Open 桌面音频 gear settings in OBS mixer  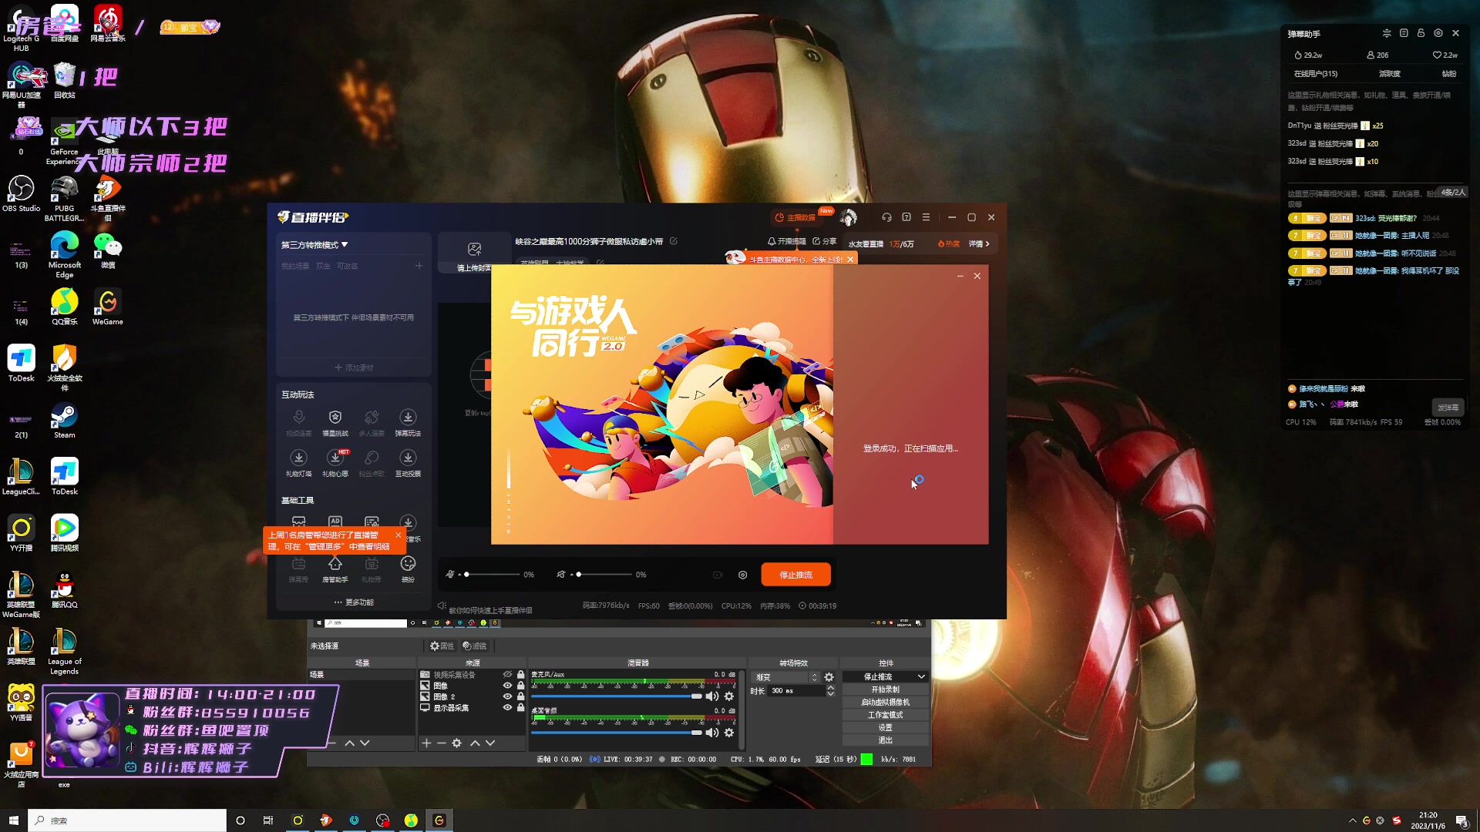coord(729,733)
